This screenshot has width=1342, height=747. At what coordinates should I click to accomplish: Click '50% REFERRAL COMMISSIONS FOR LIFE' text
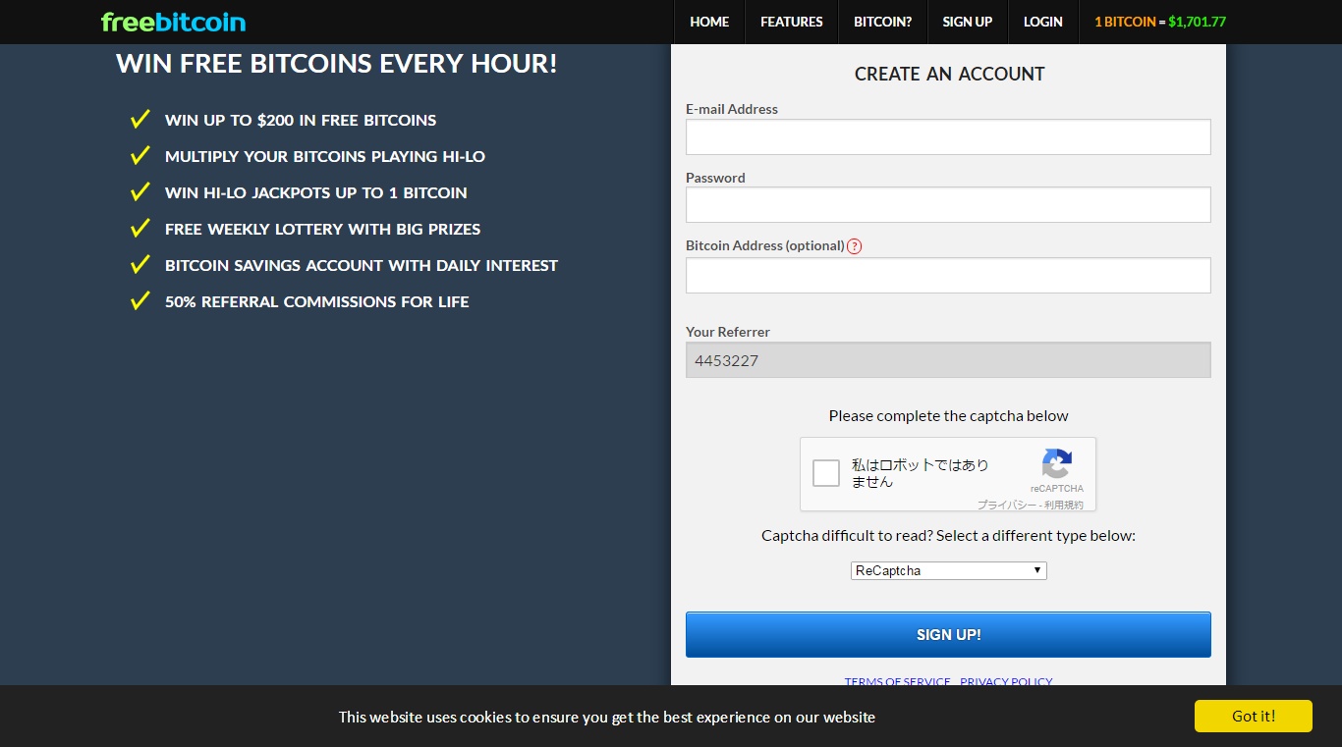(x=317, y=301)
